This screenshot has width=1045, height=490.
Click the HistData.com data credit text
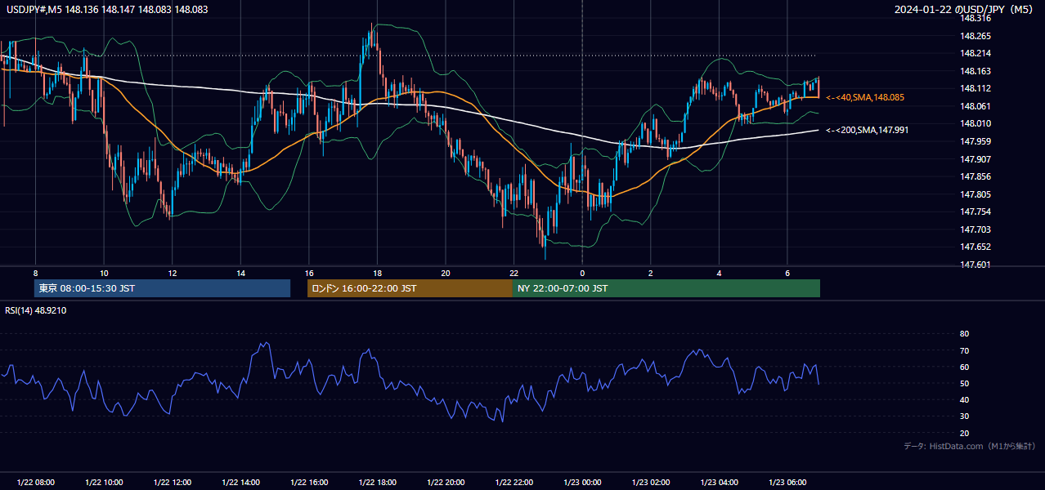coord(970,446)
